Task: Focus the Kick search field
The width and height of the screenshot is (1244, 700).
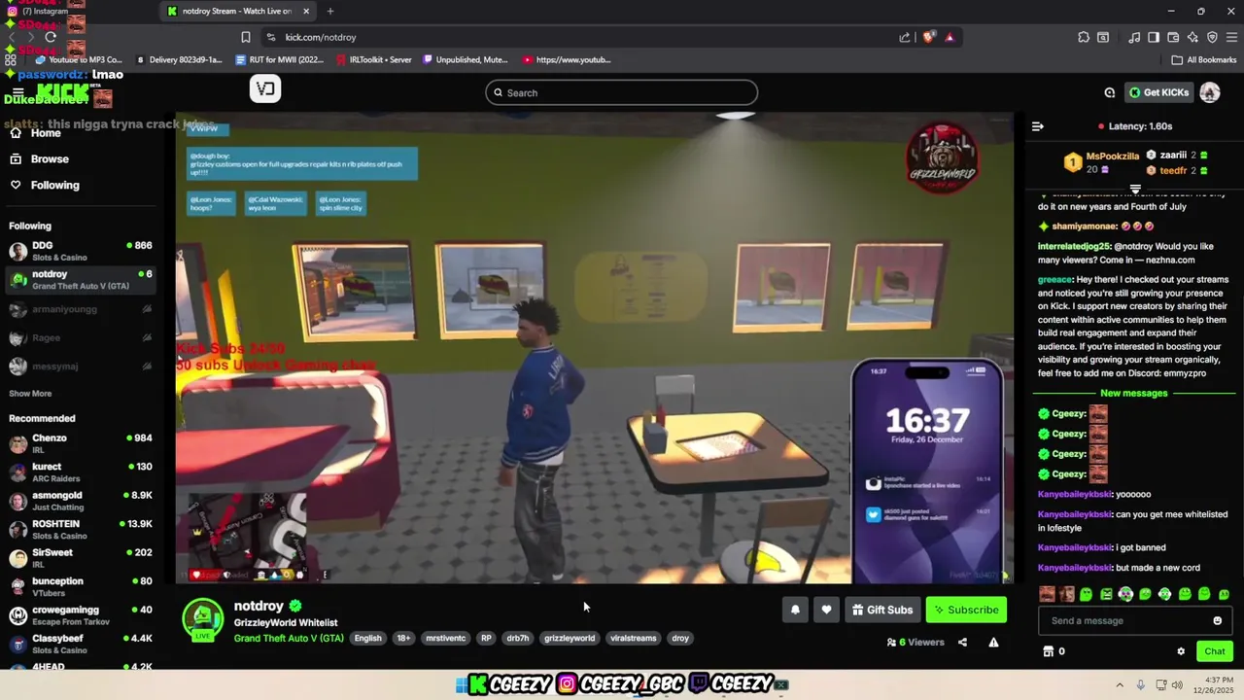Action: tap(622, 92)
